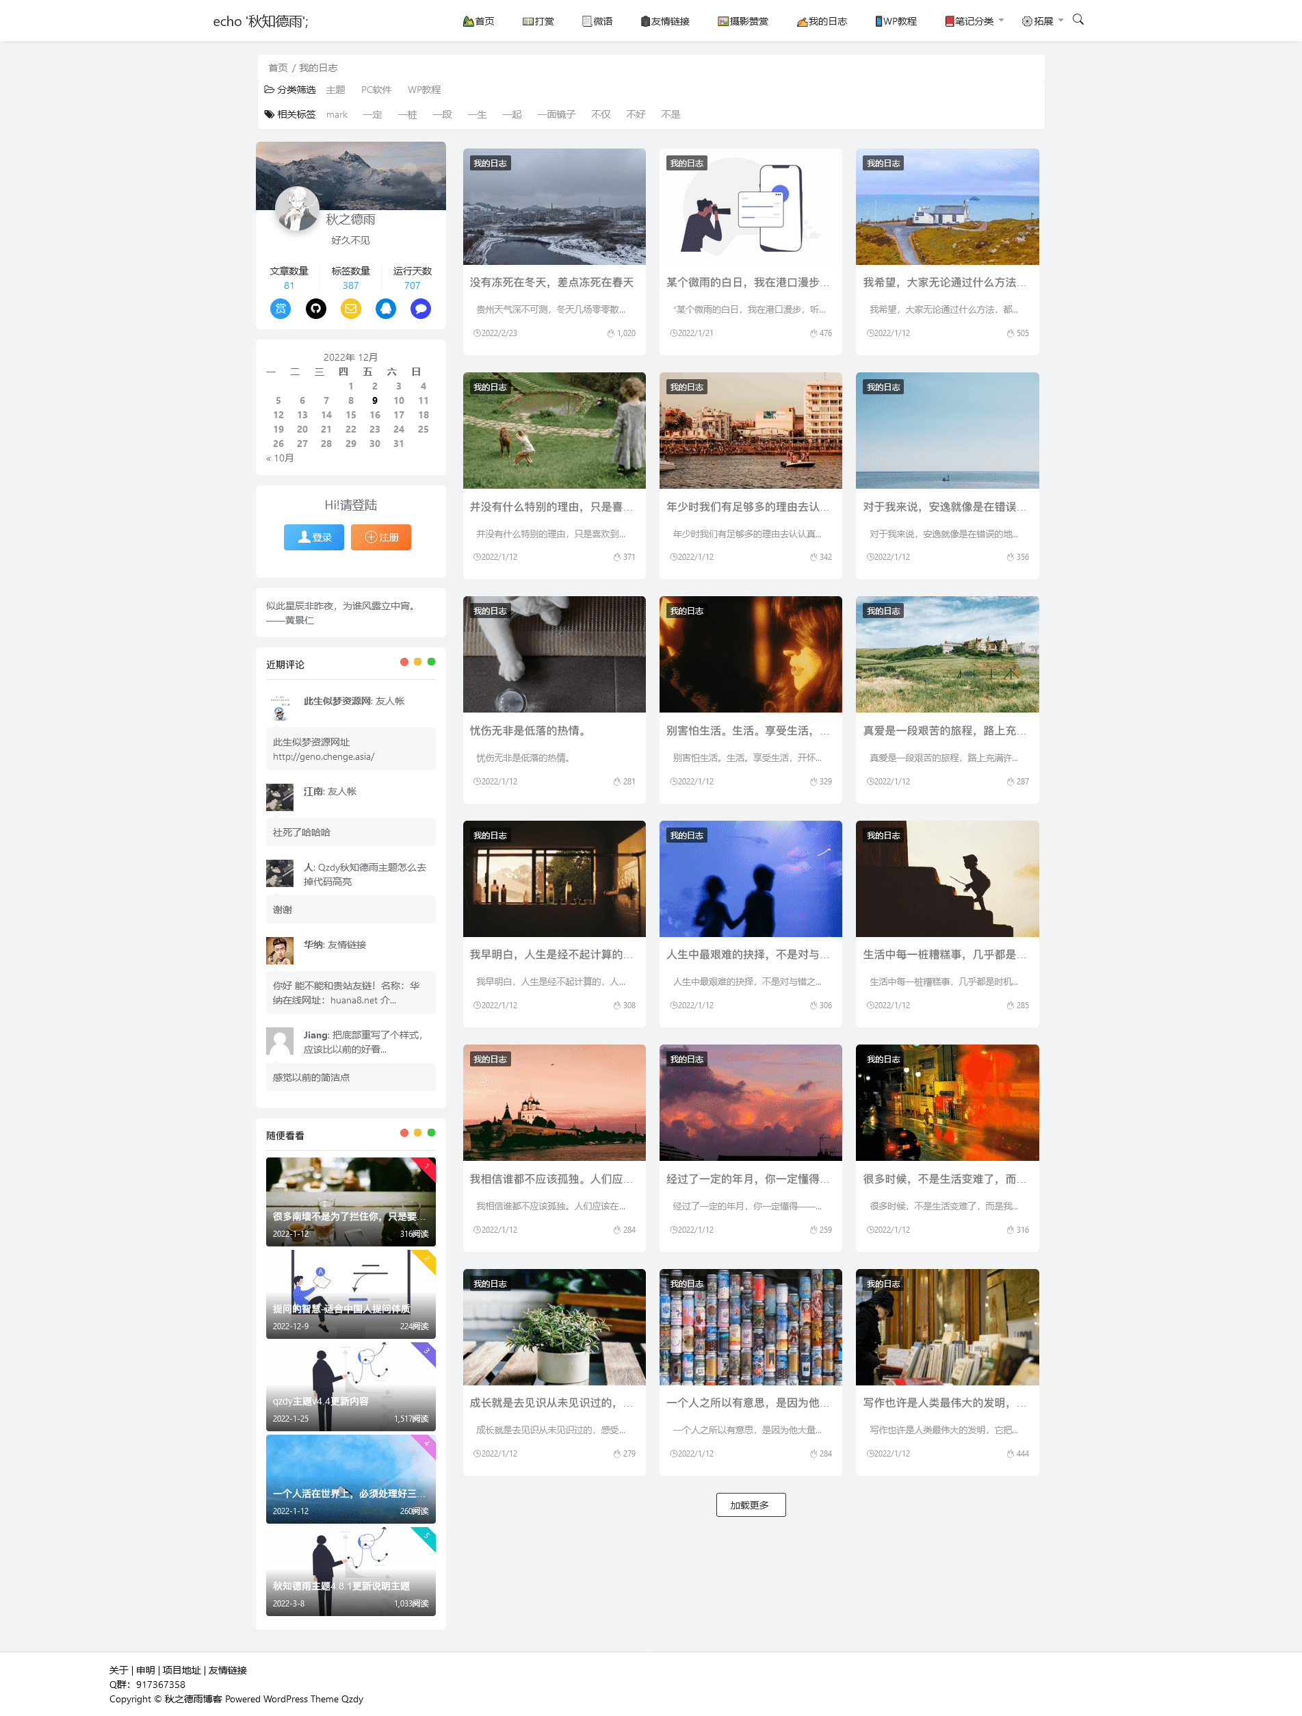Click the site title echo '秋知德雨'
This screenshot has width=1302, height=1716.
(261, 21)
